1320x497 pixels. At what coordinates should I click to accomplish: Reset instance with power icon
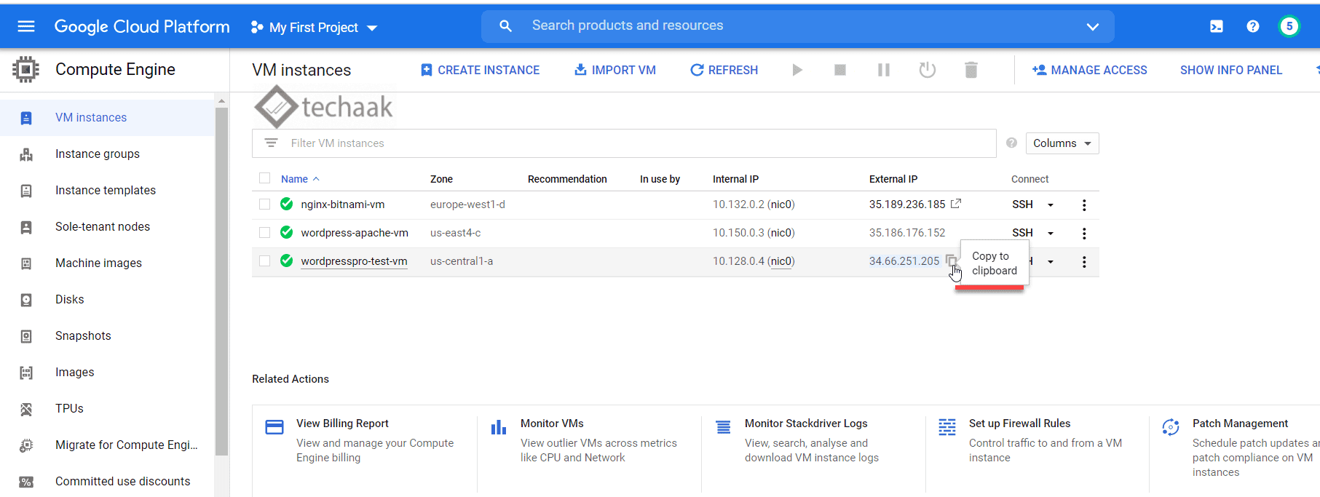click(928, 70)
